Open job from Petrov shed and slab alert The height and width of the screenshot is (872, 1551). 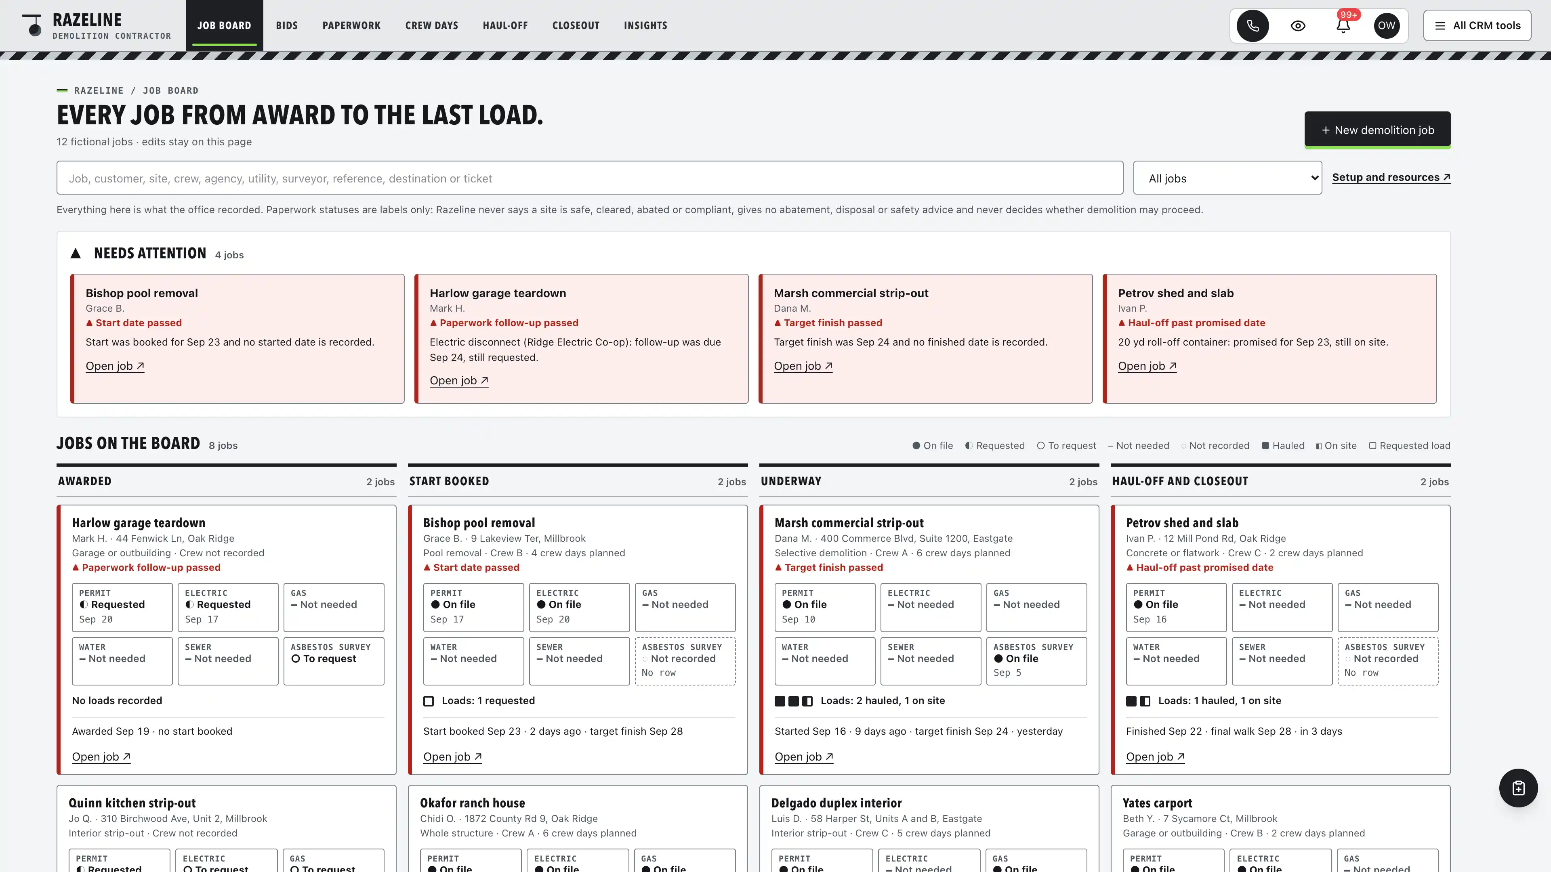1147,366
